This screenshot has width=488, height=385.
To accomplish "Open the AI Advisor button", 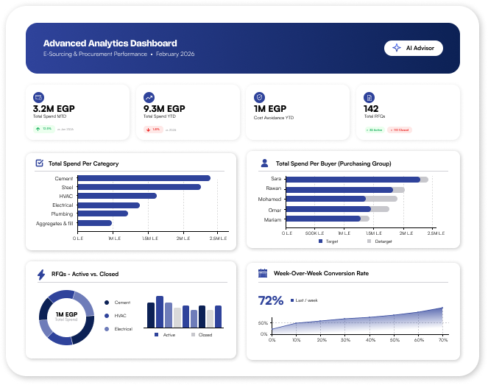I will click(x=413, y=48).
